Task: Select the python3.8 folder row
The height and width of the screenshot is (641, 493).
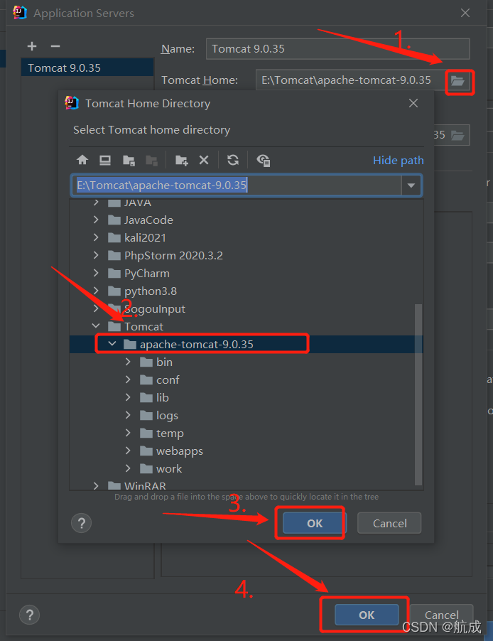Action: [246, 291]
